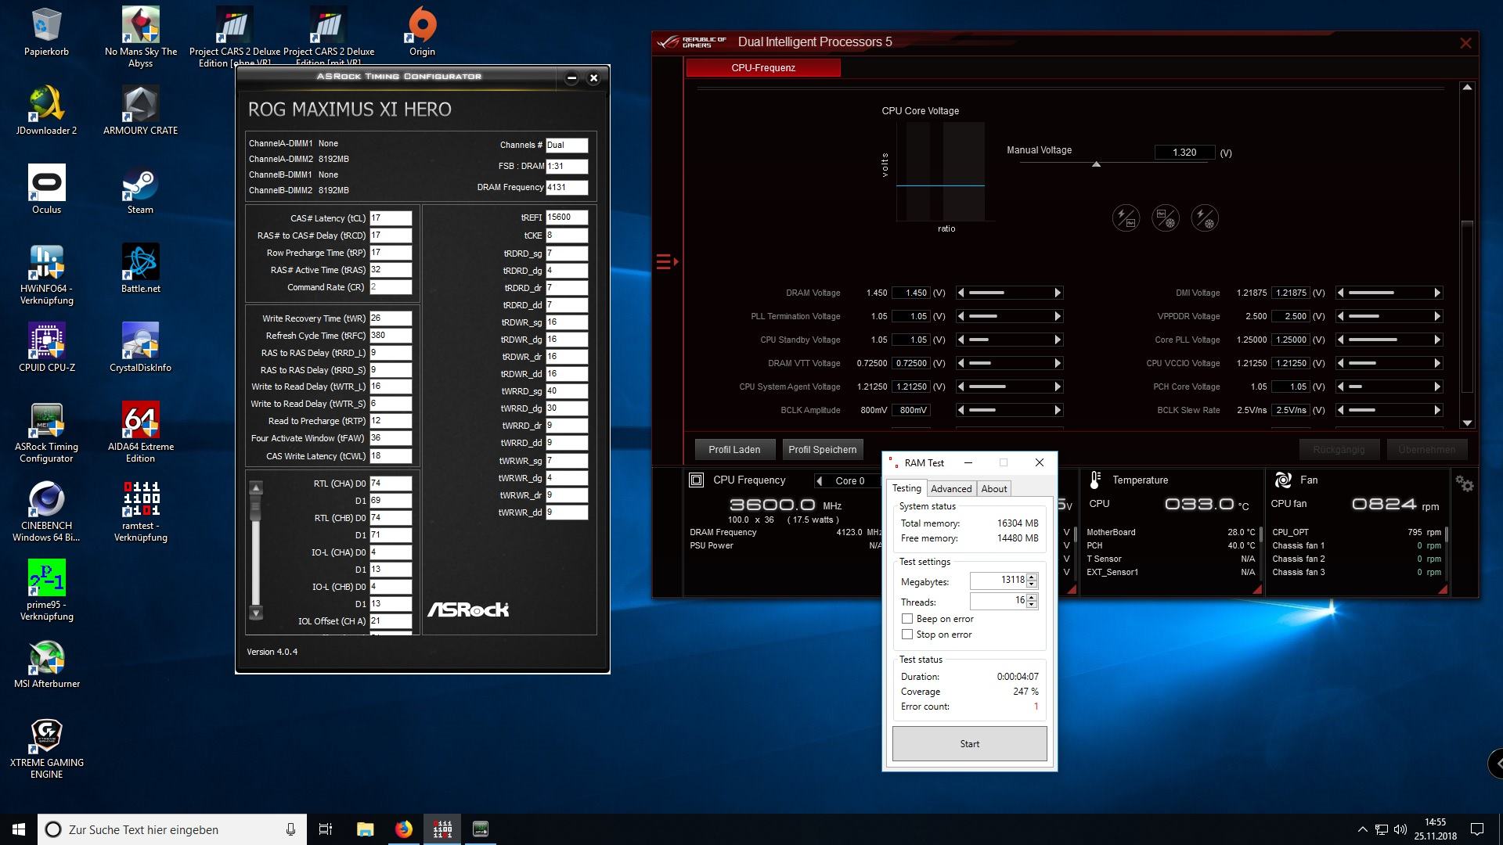Select JDownloader 2 desktop icon

tap(46, 110)
